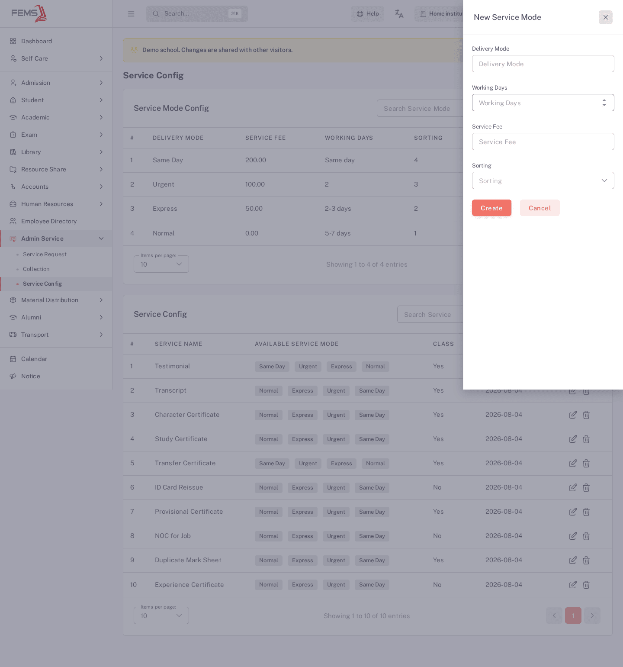Delete the Duplicate Mark Sheet service

586,560
